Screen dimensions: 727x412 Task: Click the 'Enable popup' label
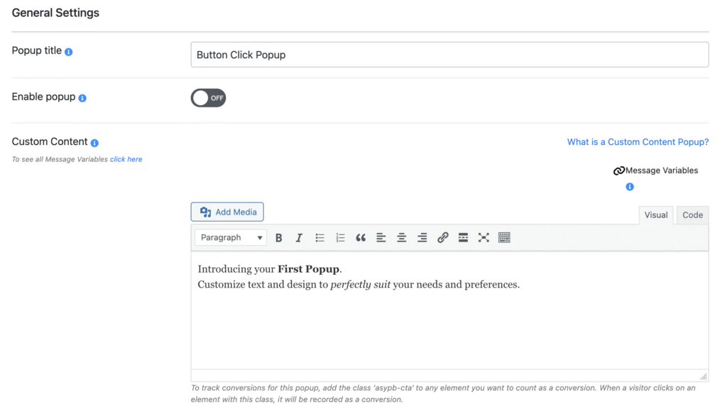(x=43, y=97)
